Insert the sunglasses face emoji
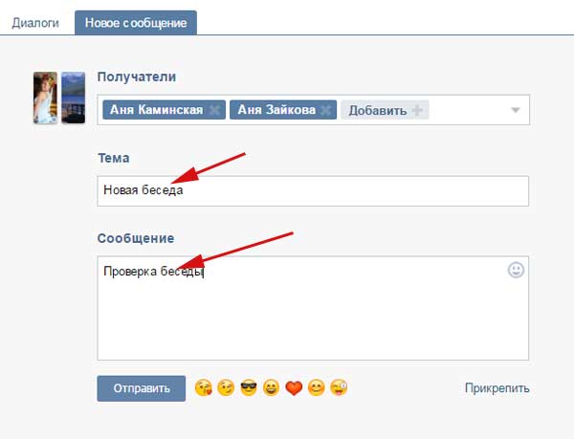The width and height of the screenshot is (574, 439). [249, 388]
